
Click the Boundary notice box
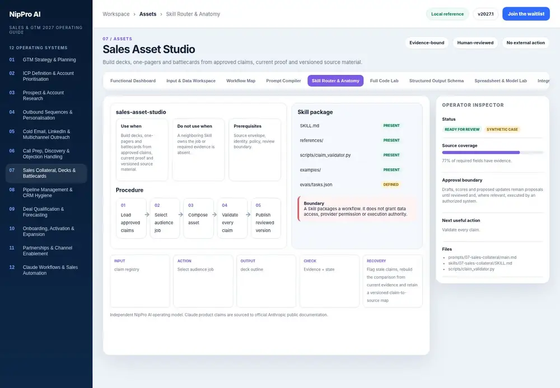pos(357,209)
